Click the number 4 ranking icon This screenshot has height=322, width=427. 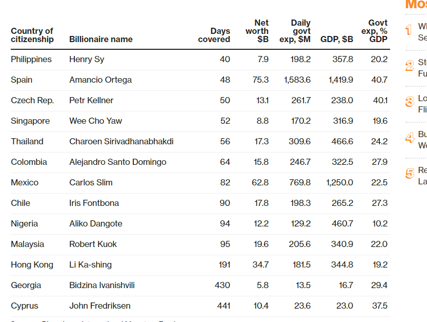(409, 138)
